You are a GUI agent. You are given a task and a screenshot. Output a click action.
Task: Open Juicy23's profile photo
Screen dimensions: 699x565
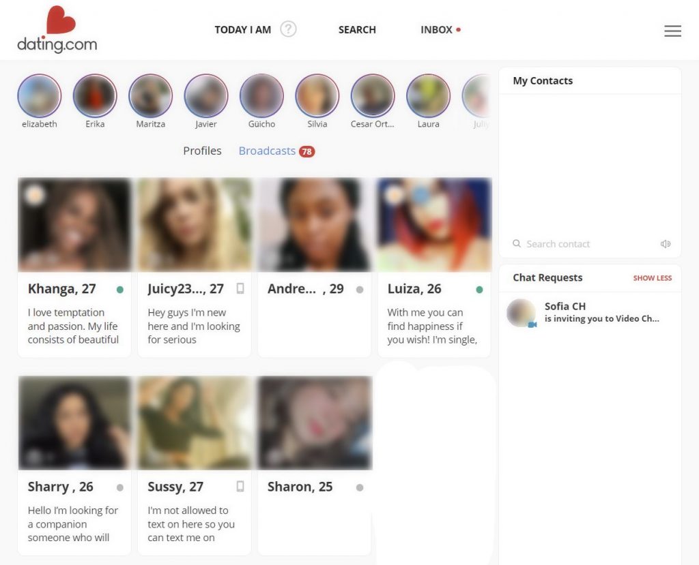195,224
